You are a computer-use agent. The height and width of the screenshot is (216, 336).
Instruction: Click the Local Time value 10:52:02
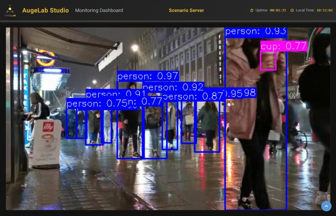click(324, 10)
